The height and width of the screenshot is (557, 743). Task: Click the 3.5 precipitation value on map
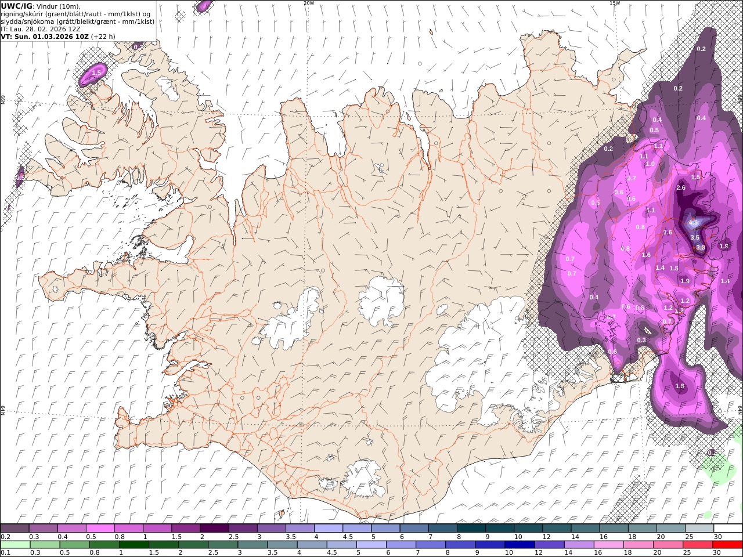695,237
